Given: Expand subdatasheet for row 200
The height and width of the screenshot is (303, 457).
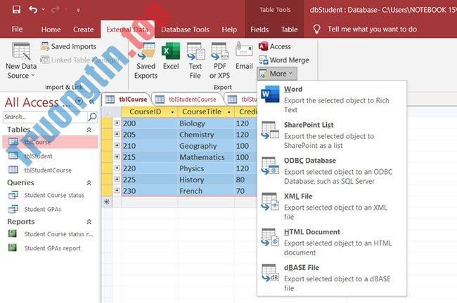Looking at the screenshot, I should (x=117, y=123).
